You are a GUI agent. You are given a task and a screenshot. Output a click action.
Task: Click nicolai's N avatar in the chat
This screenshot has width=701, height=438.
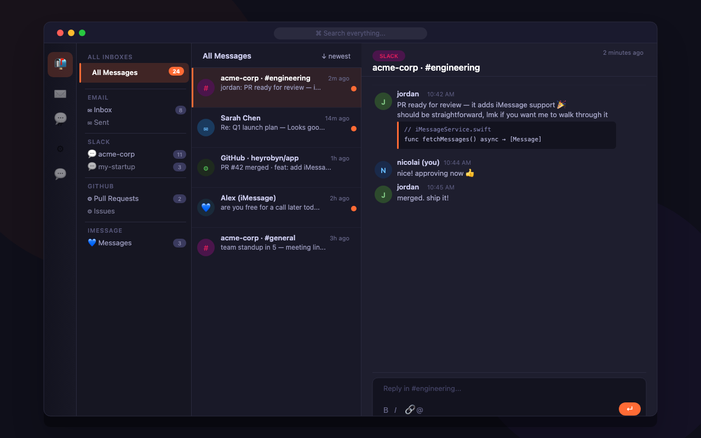pos(383,170)
